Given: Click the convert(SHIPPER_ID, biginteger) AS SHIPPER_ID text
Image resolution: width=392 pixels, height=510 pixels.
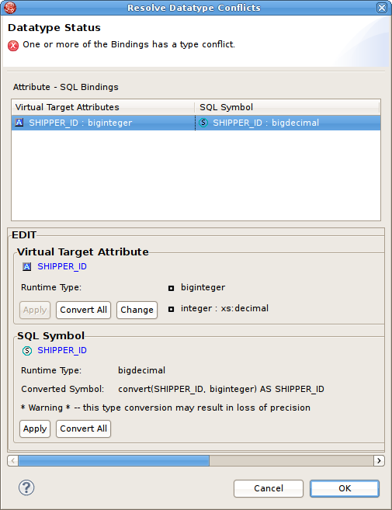Looking at the screenshot, I should [221, 390].
